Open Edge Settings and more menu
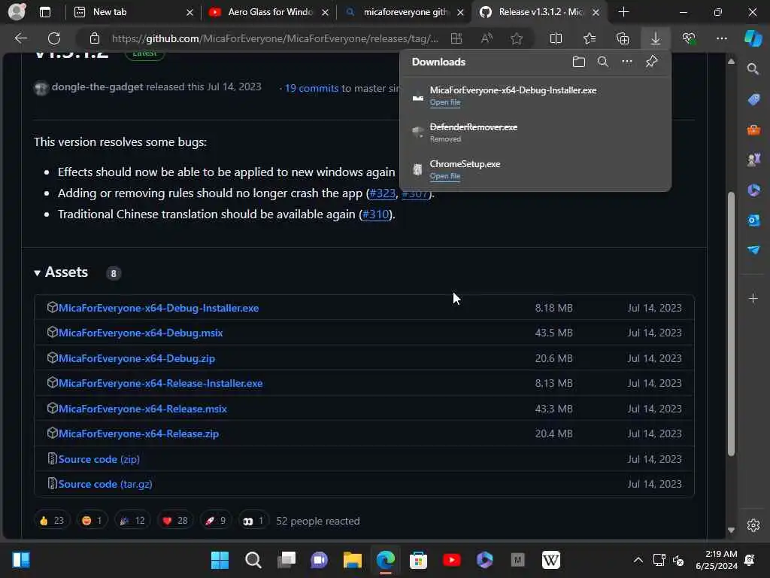Screen dimensions: 770x578 tap(721, 38)
